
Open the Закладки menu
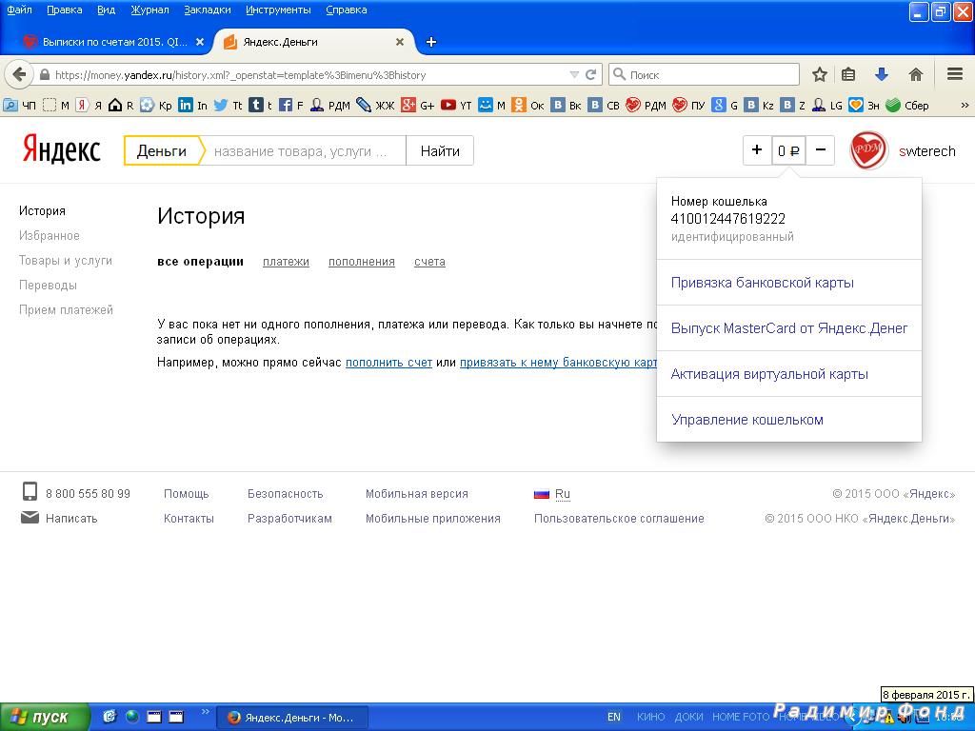[208, 10]
